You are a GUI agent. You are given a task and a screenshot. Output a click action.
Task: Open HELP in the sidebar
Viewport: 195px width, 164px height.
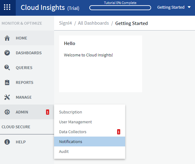[x=27, y=142]
